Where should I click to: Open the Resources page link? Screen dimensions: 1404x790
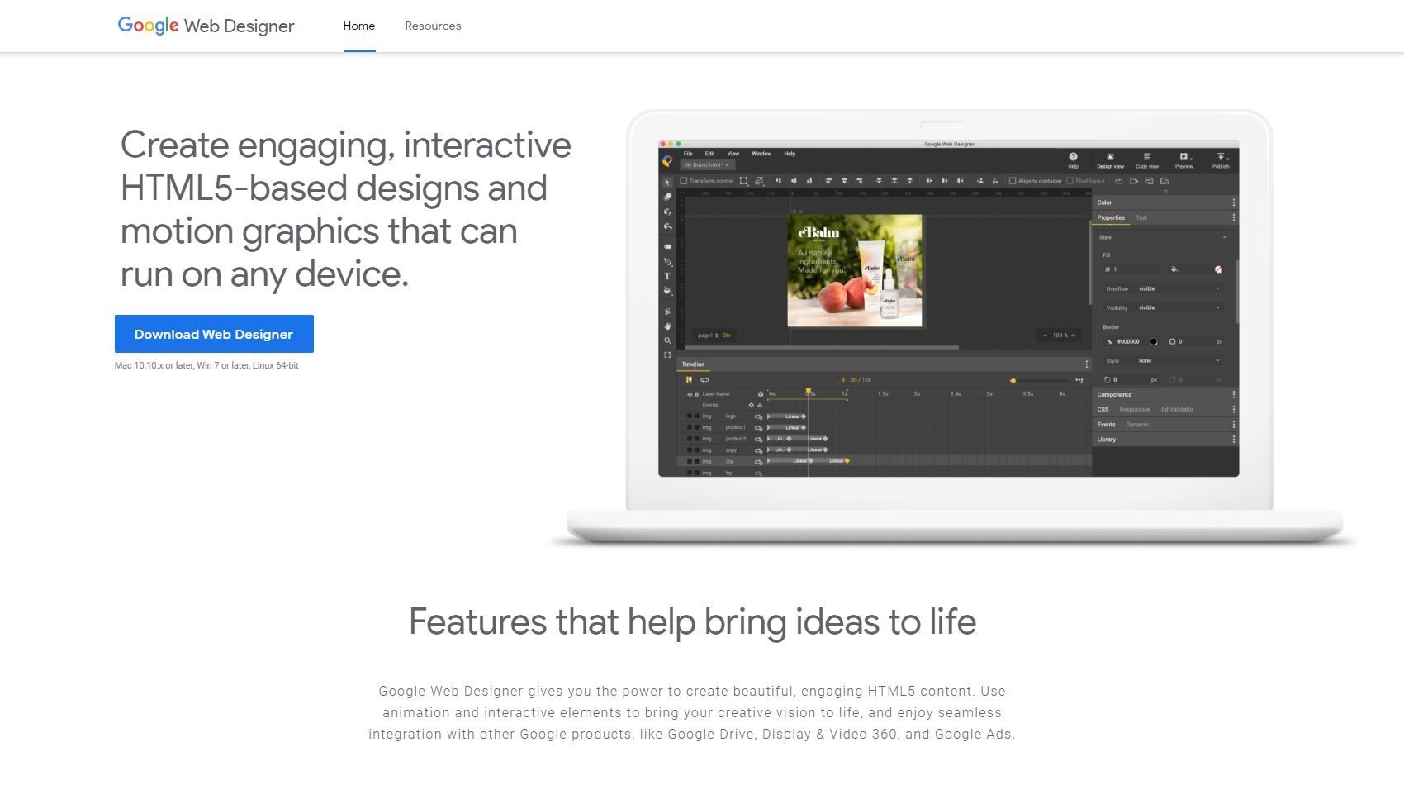432,26
